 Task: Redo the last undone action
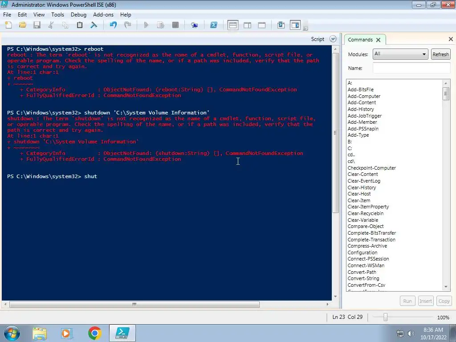coord(127,25)
